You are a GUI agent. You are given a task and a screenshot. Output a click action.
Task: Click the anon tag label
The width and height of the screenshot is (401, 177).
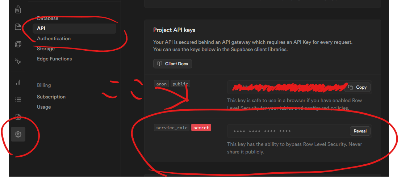click(161, 84)
